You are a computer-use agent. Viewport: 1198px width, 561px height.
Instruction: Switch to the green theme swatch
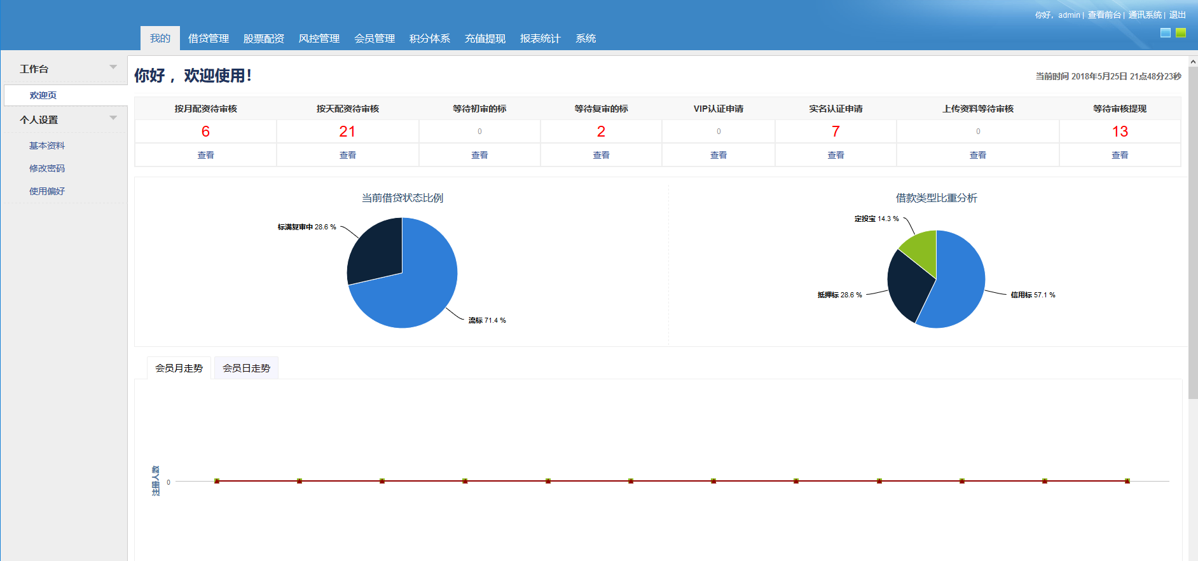click(1180, 33)
